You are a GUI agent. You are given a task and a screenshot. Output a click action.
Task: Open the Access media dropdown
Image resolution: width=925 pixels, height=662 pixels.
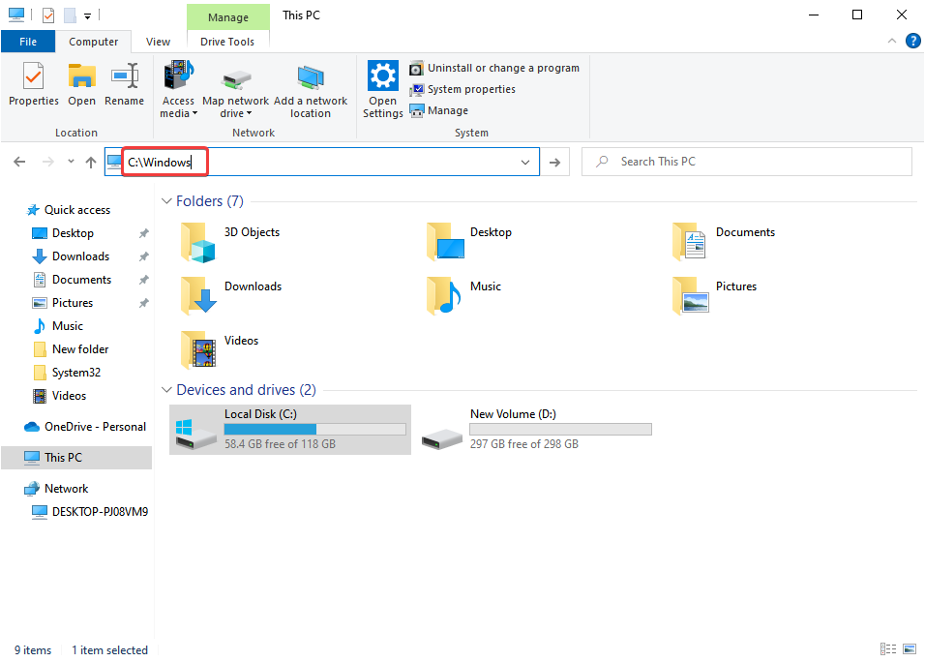pos(178,89)
